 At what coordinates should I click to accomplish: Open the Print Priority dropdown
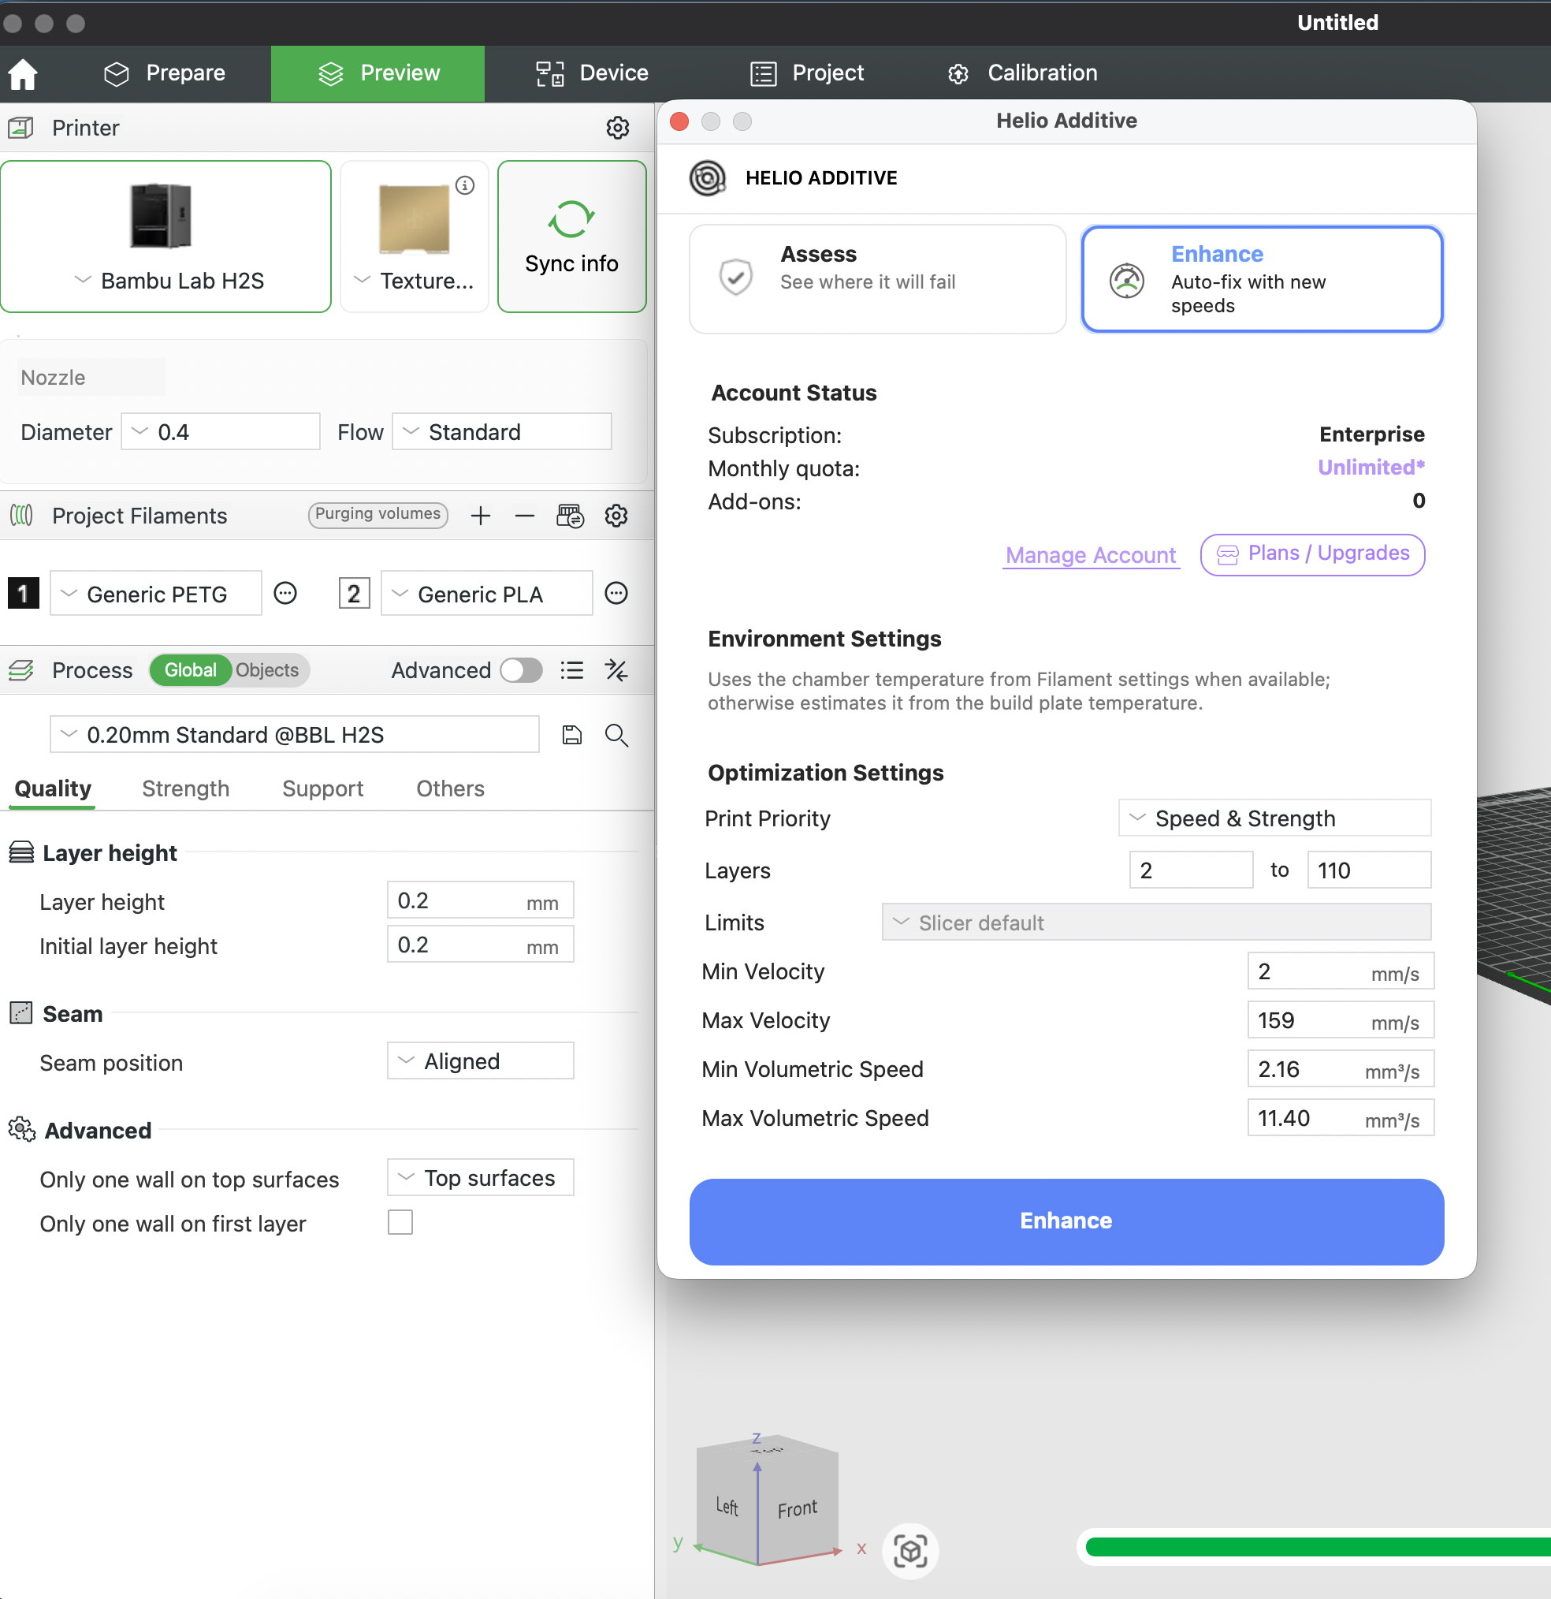(1273, 818)
